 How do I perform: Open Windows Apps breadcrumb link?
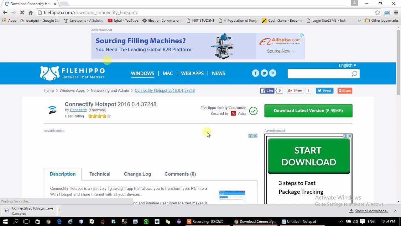72,90
